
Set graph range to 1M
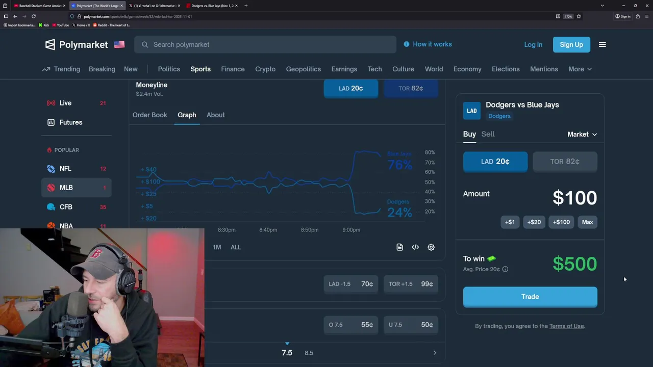pos(217,247)
